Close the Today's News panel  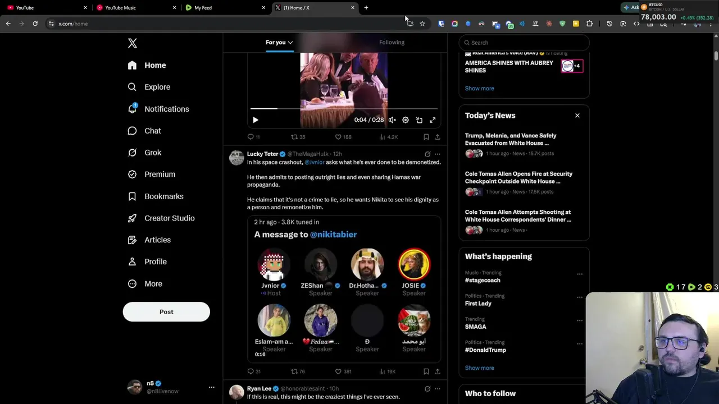pyautogui.click(x=577, y=116)
